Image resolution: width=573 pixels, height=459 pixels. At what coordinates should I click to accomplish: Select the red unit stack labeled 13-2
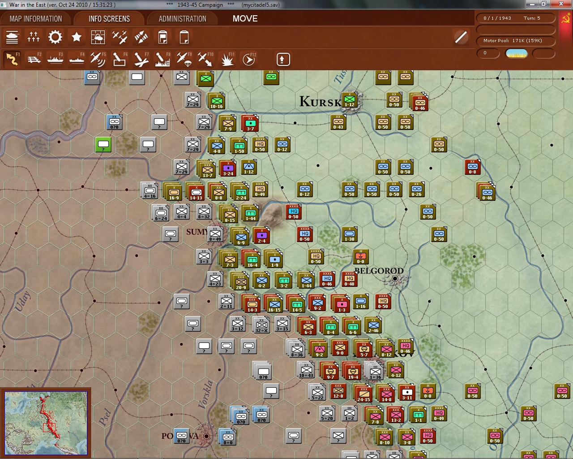click(x=395, y=415)
